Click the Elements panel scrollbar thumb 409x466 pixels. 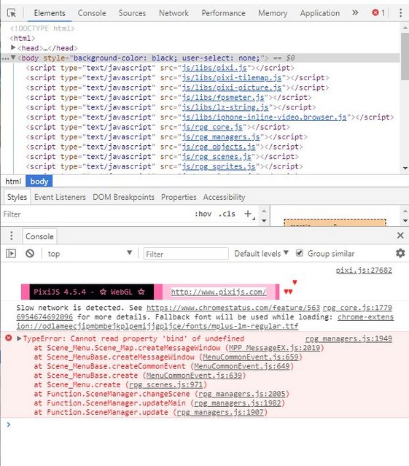coord(405,56)
